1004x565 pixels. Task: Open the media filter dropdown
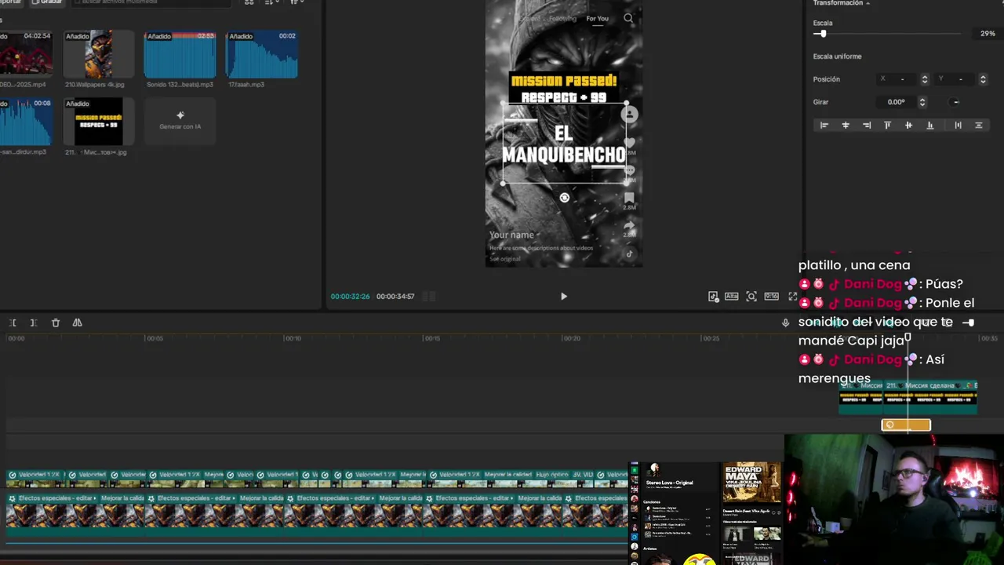pos(296,2)
